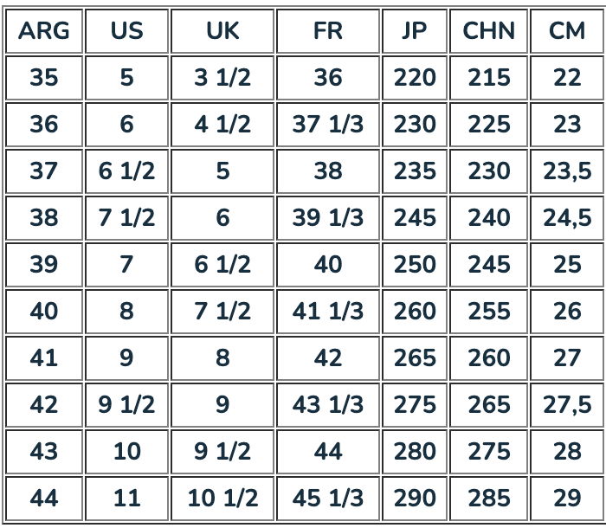Select the US size 10 cell

tap(126, 452)
